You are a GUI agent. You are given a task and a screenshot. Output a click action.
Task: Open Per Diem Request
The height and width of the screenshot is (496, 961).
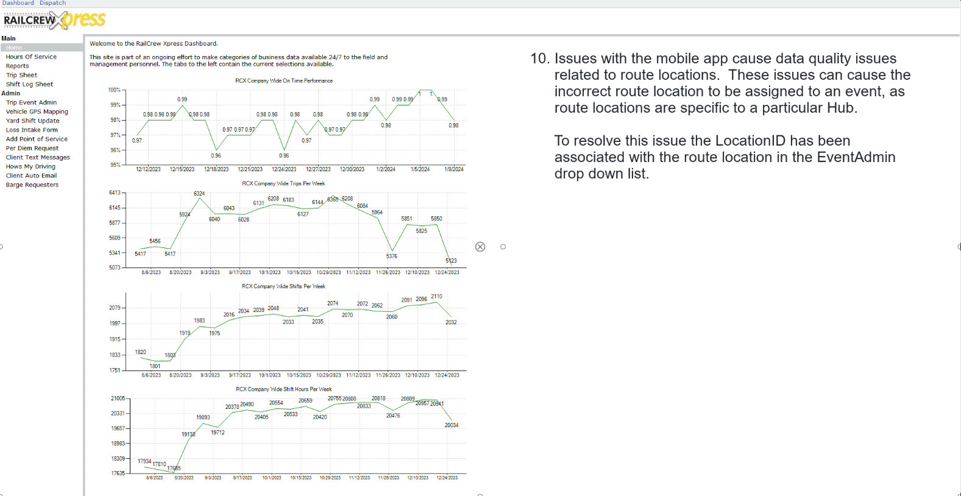pos(32,148)
